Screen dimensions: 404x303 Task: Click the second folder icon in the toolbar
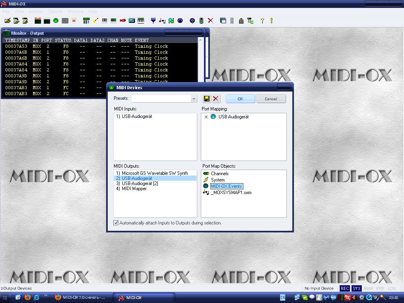(16, 21)
